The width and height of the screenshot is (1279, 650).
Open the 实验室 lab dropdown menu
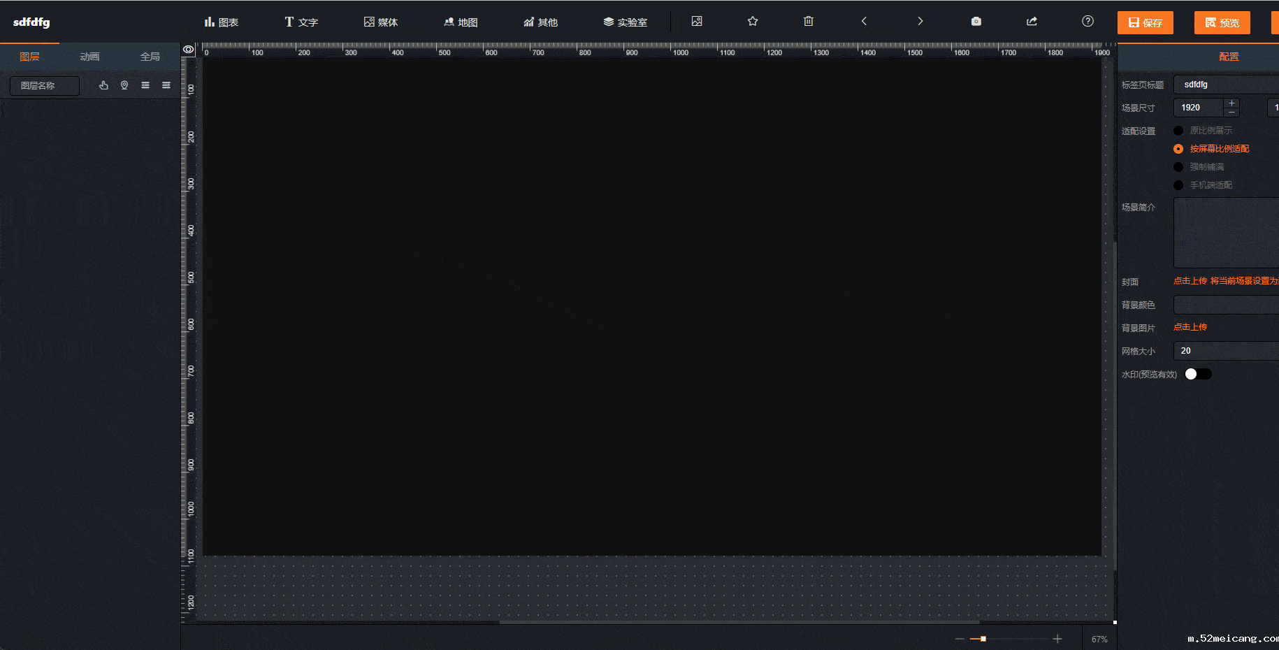[x=625, y=22]
